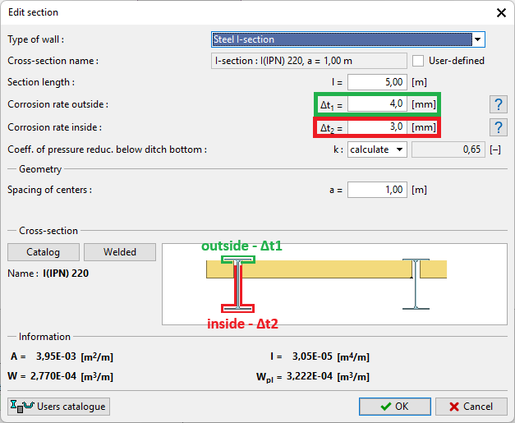This screenshot has width=515, height=423.
Task: Enable the User-defined checkbox
Action: (419, 61)
